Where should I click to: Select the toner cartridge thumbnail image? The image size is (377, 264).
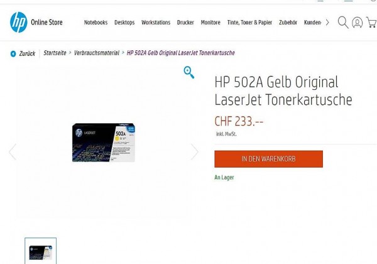coord(41,251)
